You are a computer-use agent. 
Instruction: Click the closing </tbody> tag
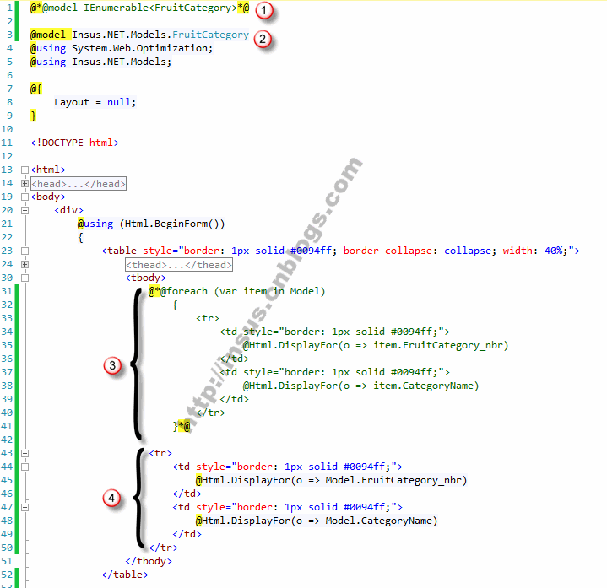coord(149,561)
